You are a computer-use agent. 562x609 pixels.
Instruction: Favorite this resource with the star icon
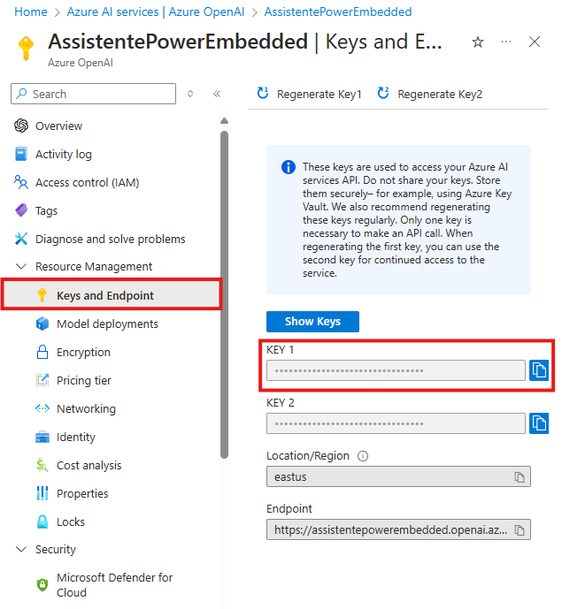478,42
